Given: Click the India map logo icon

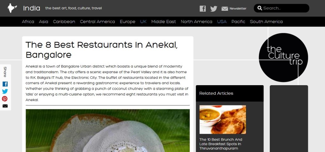Looking at the screenshot, I should [x=12, y=8].
